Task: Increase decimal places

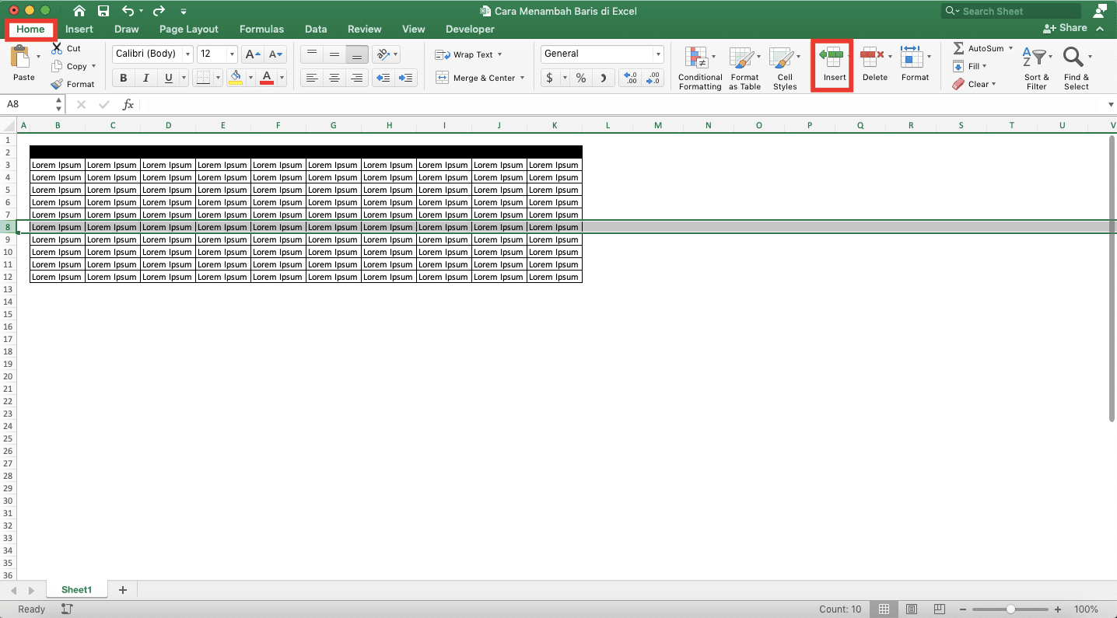Action: tap(631, 78)
